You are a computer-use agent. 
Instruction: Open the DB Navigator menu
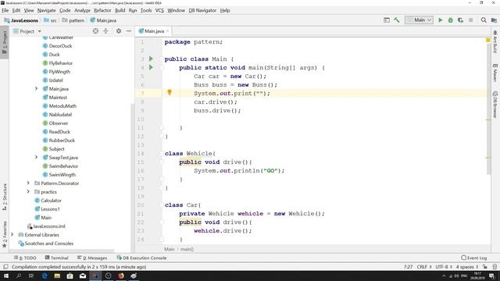(x=202, y=10)
